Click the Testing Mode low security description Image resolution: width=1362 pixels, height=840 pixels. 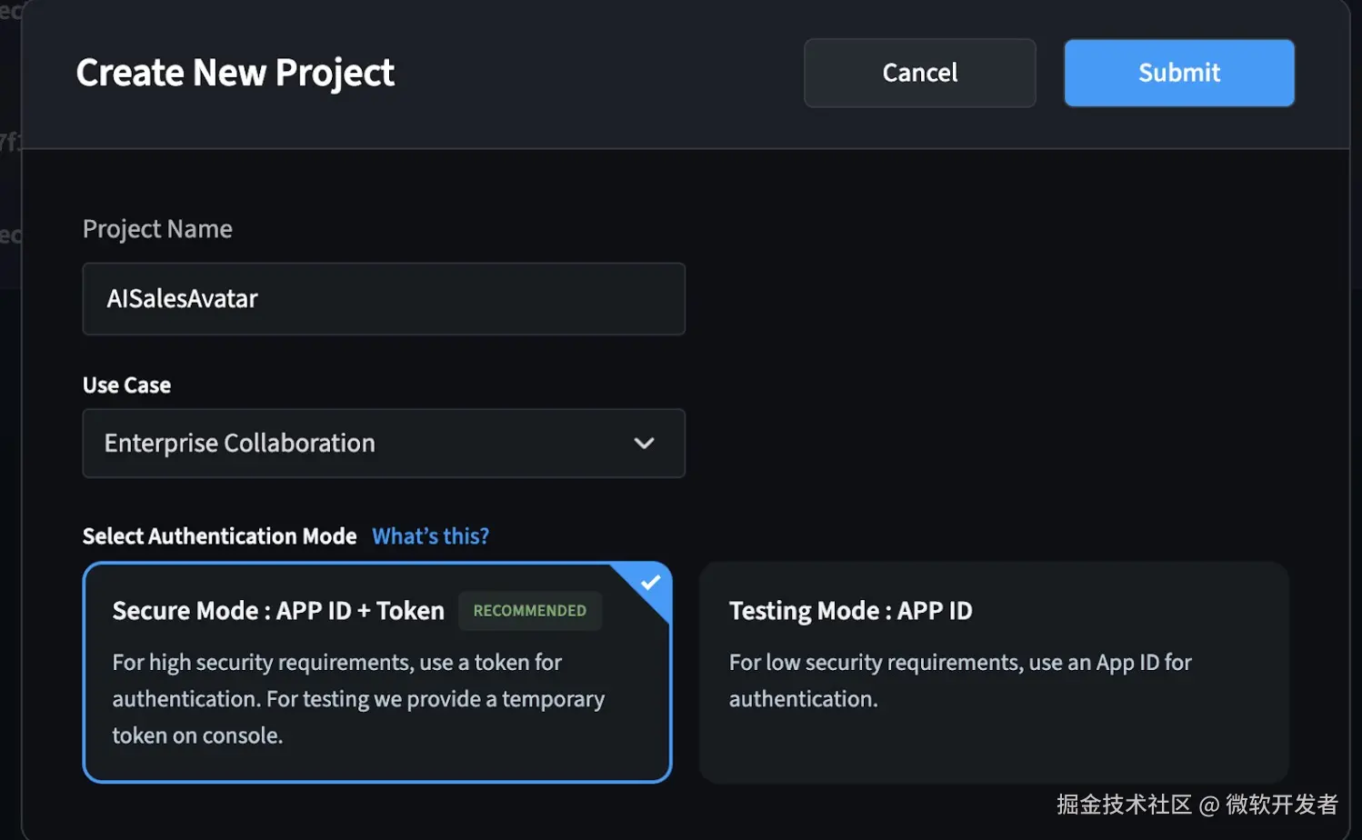click(x=959, y=680)
